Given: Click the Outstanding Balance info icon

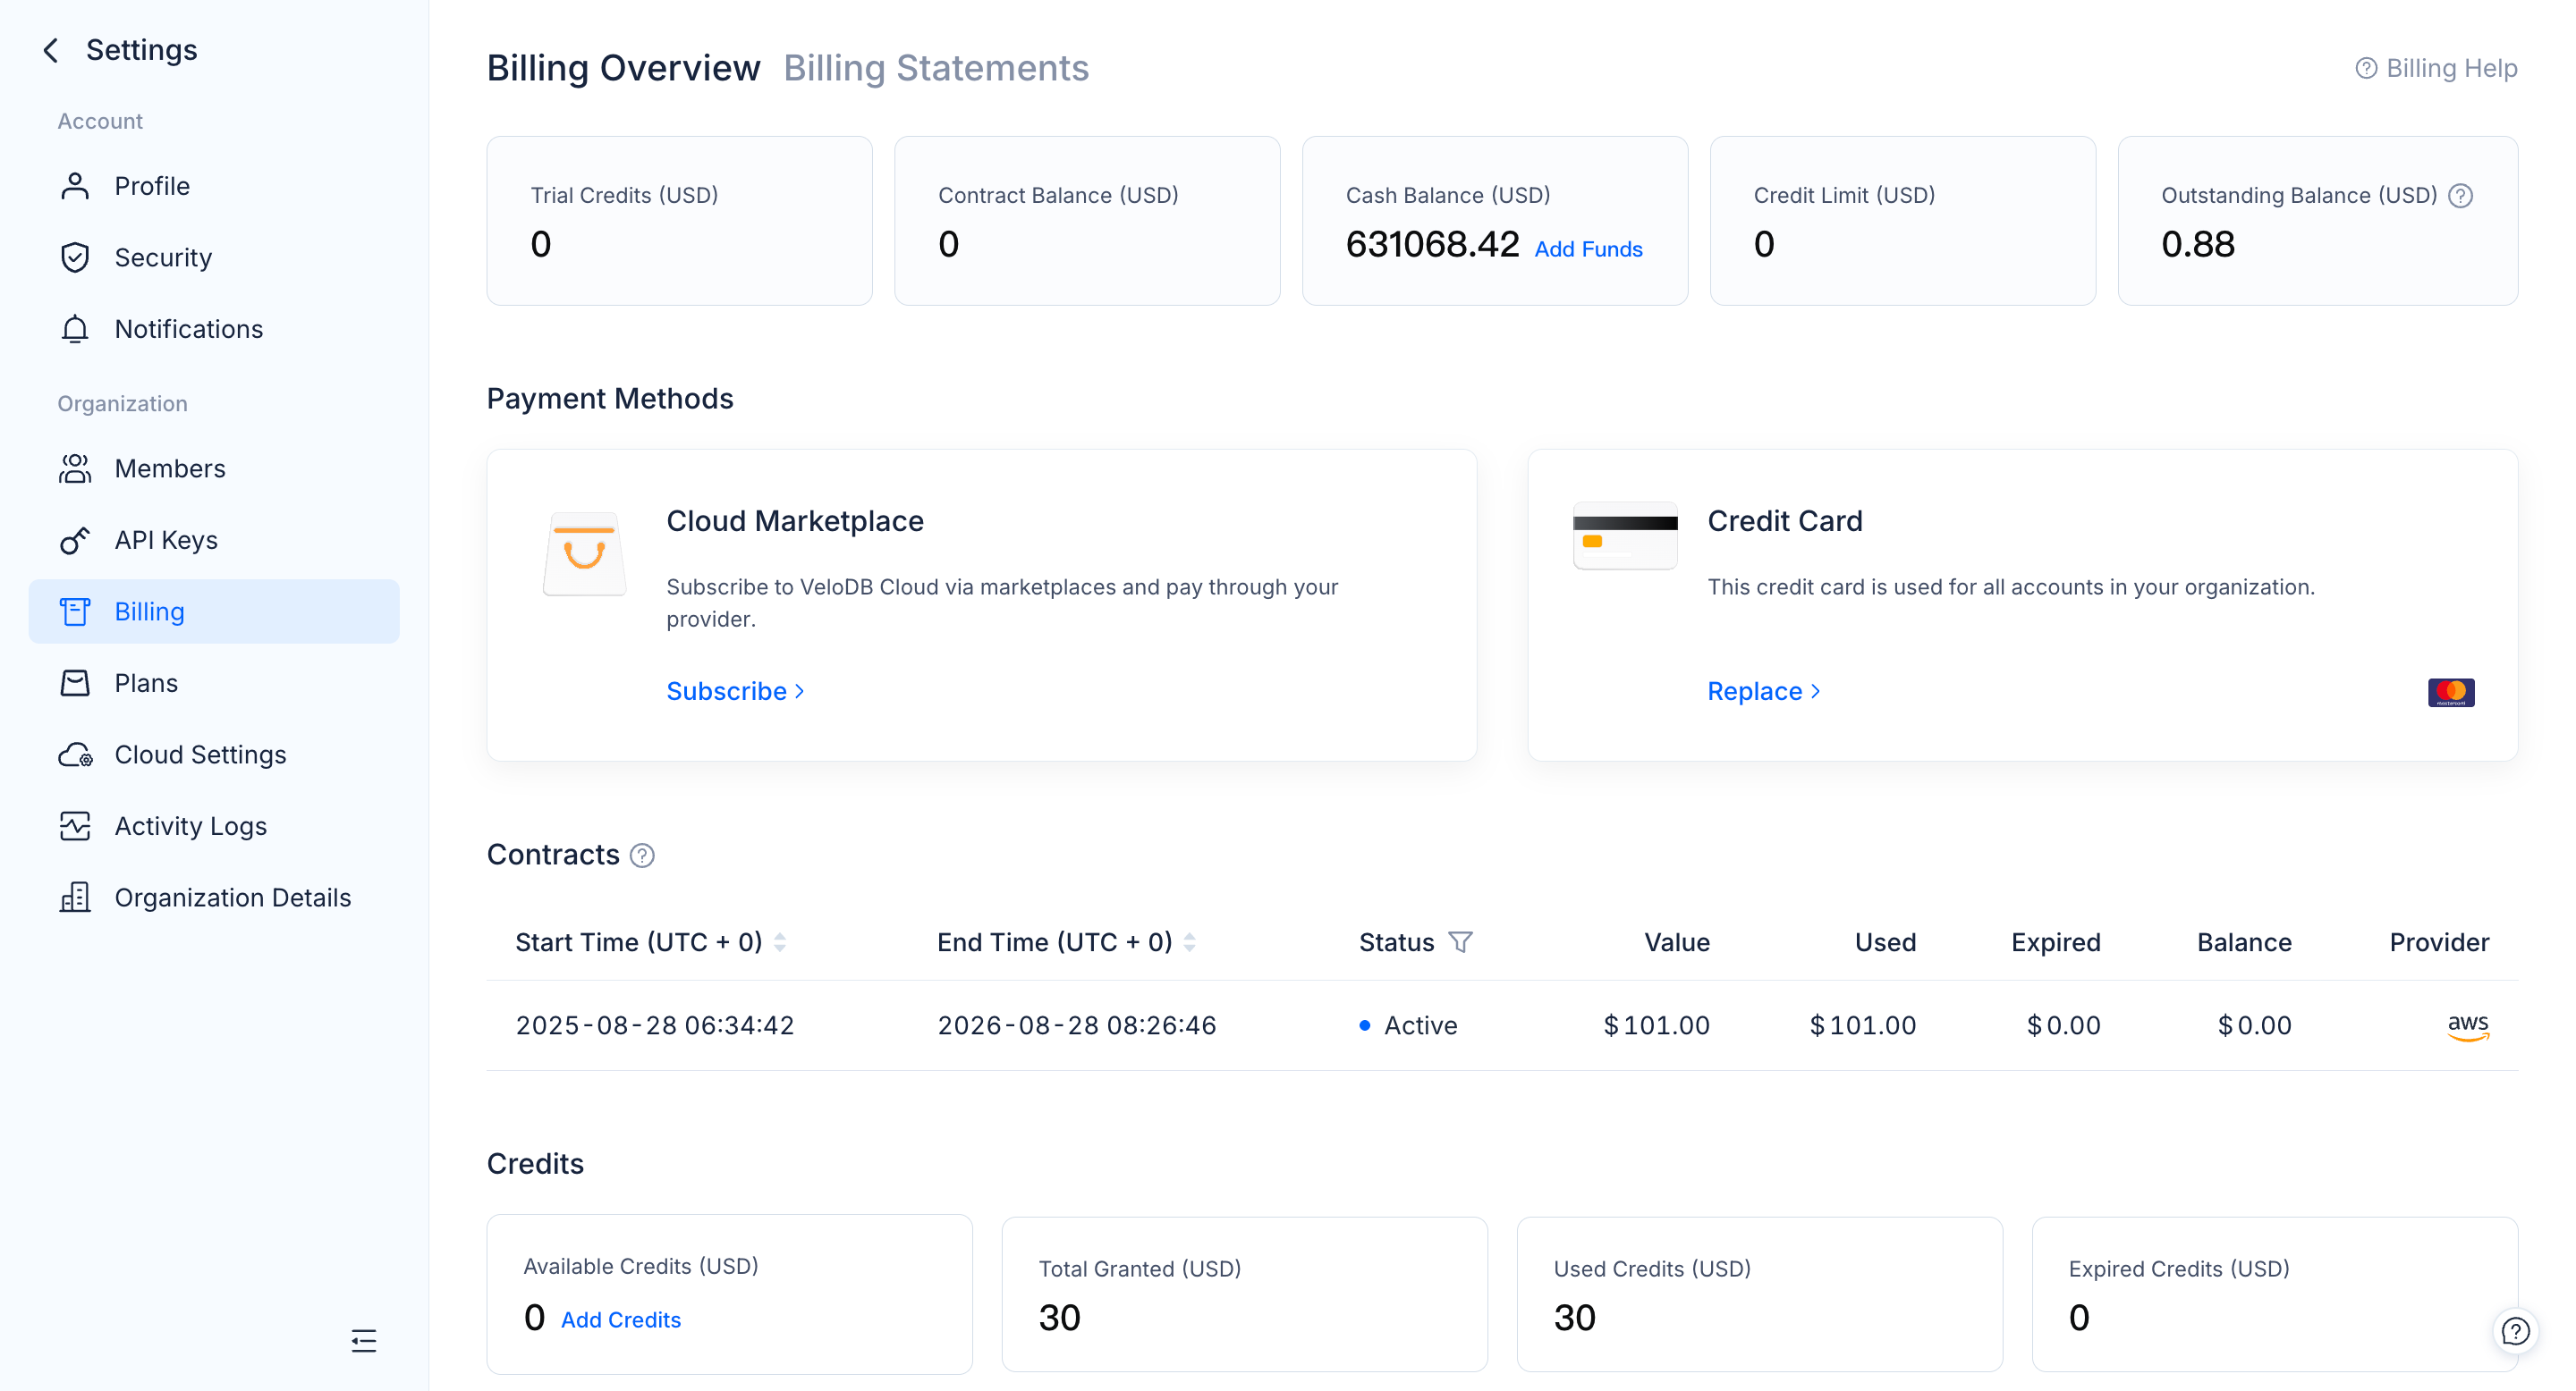Looking at the screenshot, I should [x=2461, y=196].
